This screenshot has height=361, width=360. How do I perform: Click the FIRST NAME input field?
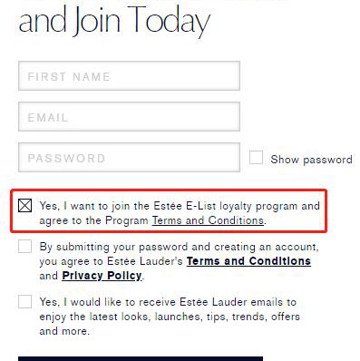click(x=129, y=76)
